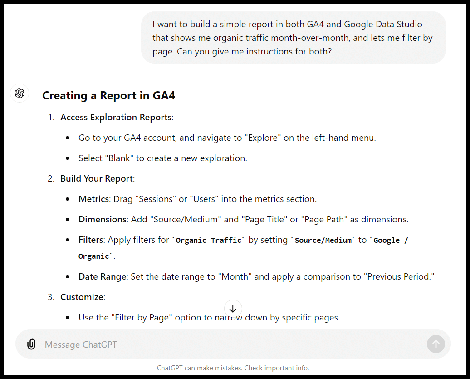
Task: Click the line about "Filter by Page" option
Action: (x=209, y=317)
